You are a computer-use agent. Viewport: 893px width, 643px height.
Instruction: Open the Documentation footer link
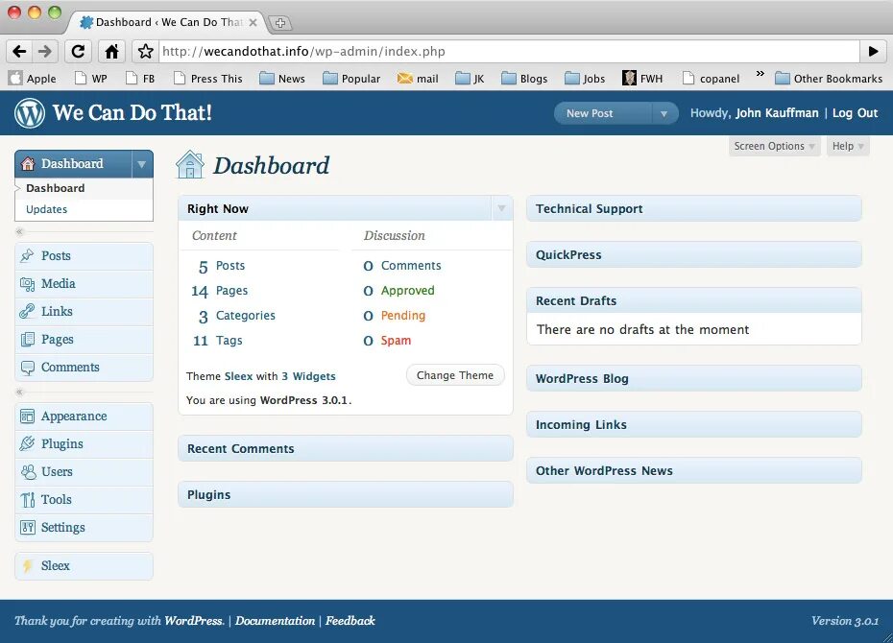pos(275,621)
